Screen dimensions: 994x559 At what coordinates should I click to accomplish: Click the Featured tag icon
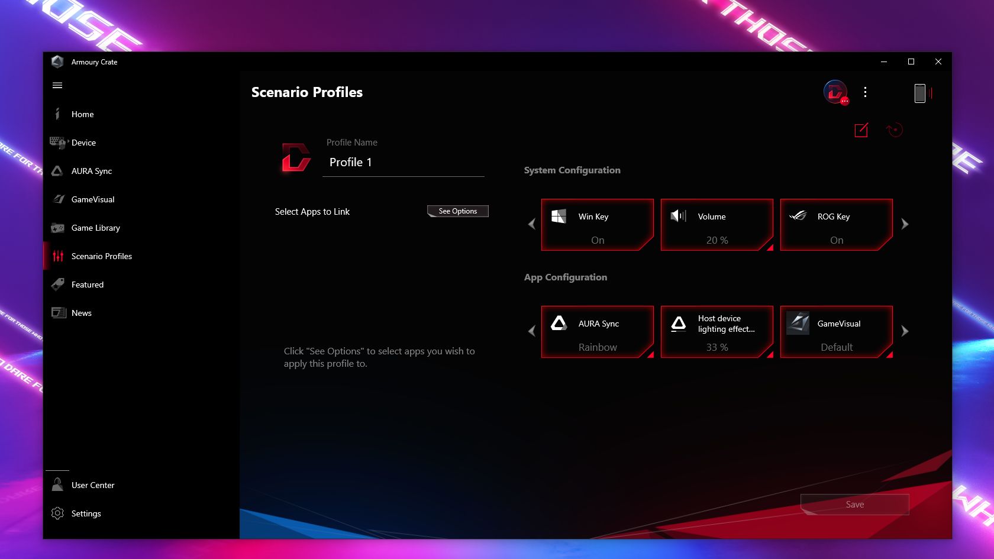(58, 285)
